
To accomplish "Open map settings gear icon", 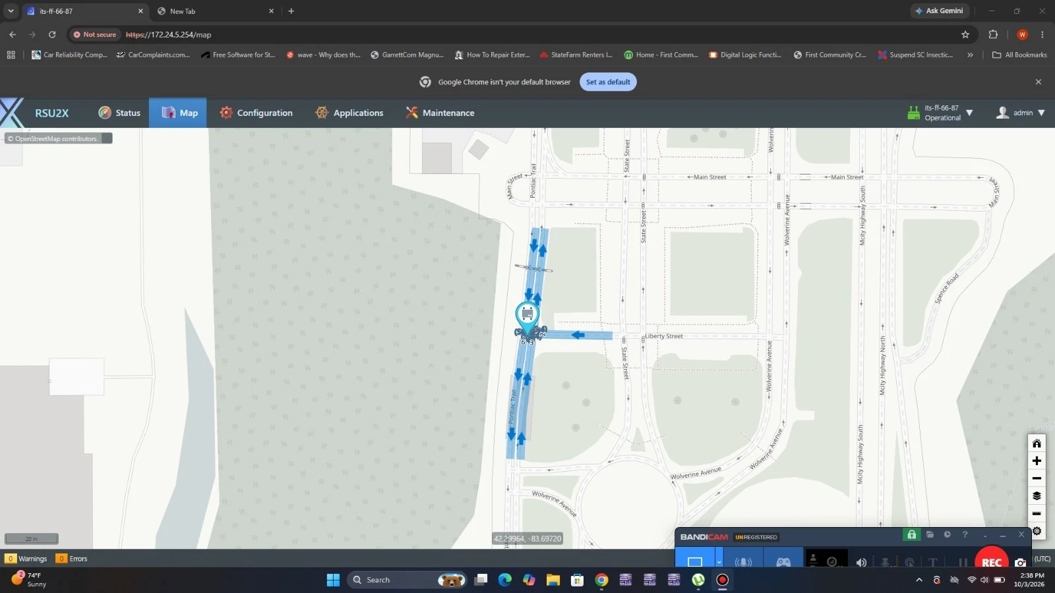I will coord(1037,531).
